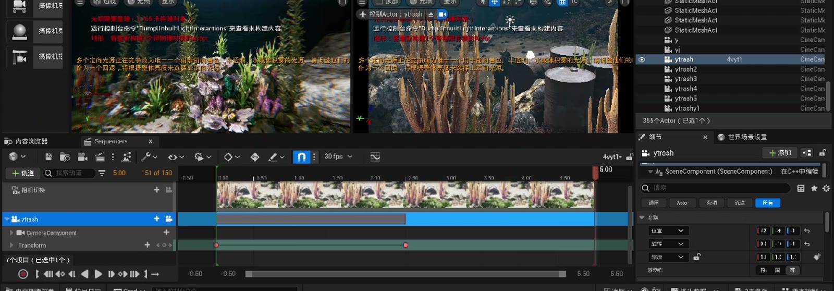Image resolution: width=834 pixels, height=291 pixels.
Task: Click the favorites star icon in details
Action: [814, 188]
